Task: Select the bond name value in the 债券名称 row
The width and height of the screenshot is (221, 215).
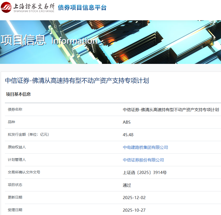Action: (171, 110)
